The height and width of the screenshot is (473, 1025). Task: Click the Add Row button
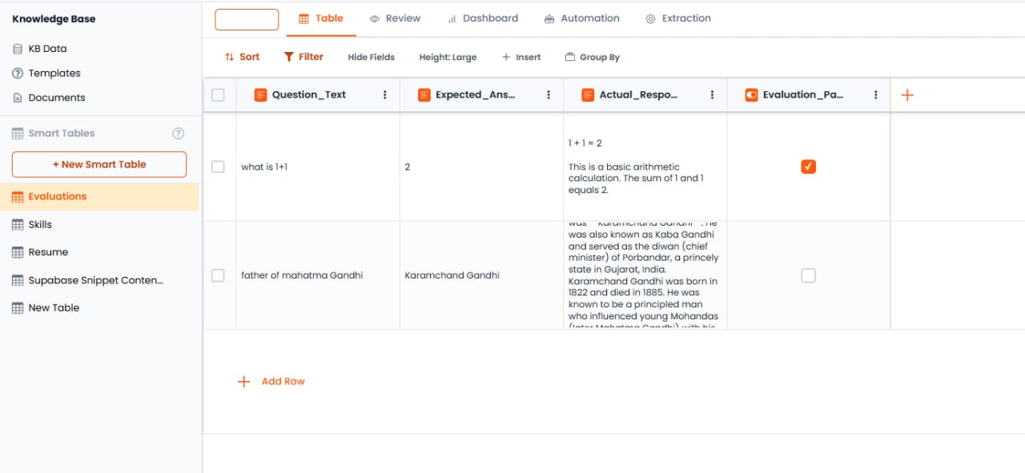pos(271,381)
